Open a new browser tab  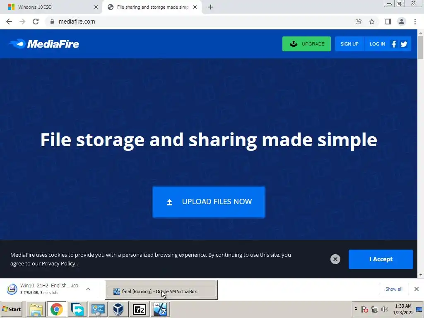(x=211, y=7)
